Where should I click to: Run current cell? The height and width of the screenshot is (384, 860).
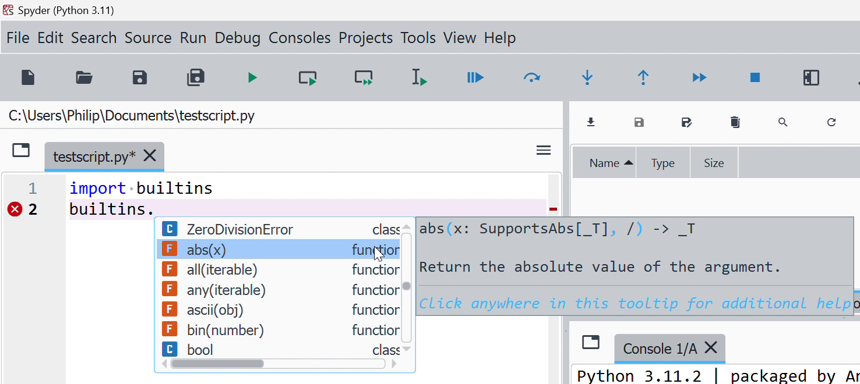[308, 77]
